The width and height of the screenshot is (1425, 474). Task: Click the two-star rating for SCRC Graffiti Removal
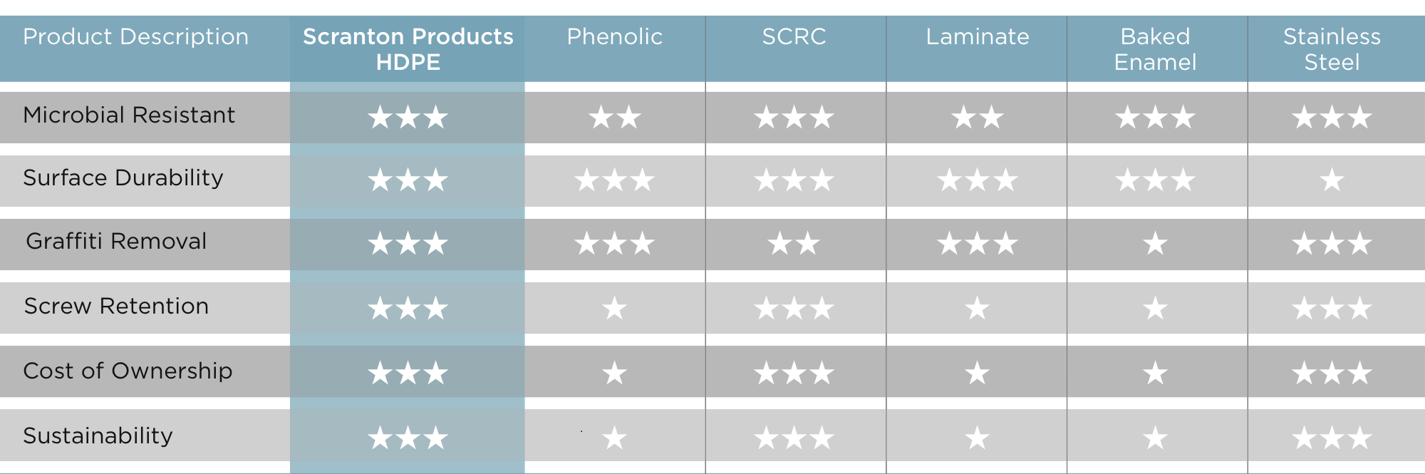point(794,244)
